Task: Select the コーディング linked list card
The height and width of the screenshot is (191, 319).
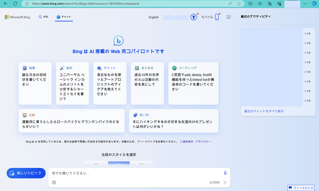Action: coord(193,84)
